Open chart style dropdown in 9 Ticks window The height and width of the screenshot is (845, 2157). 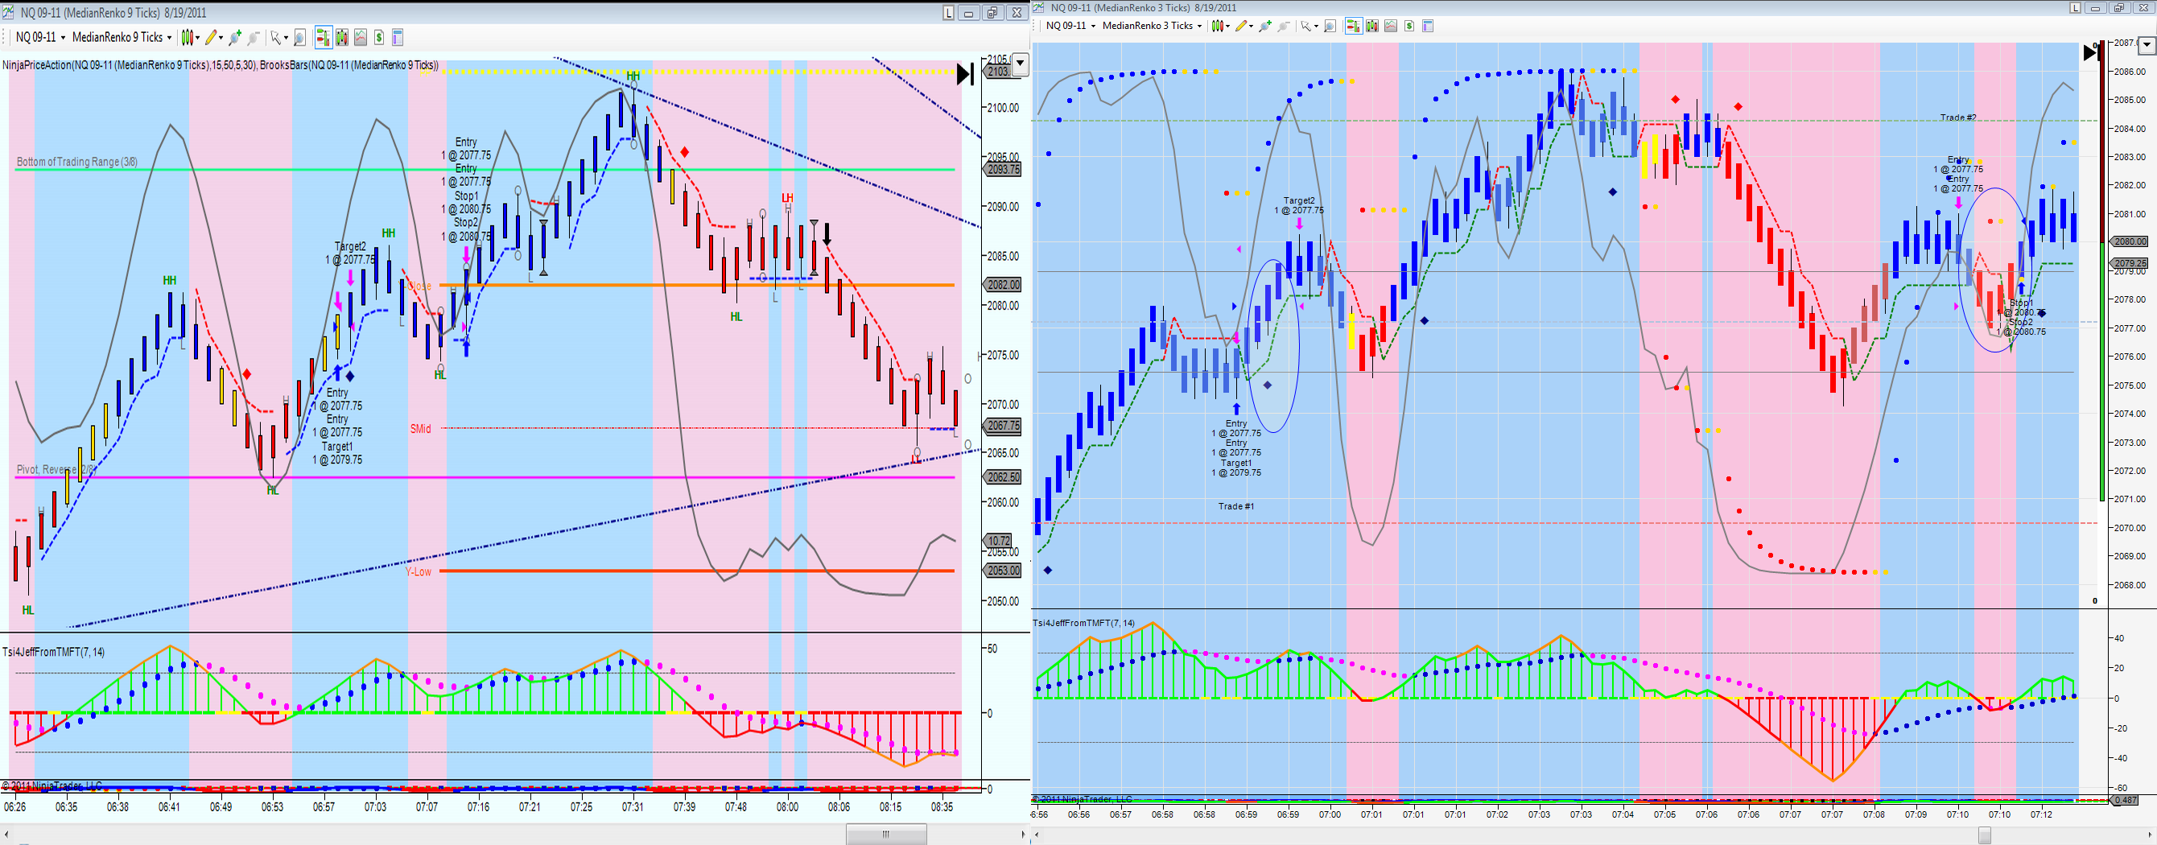coord(190,37)
